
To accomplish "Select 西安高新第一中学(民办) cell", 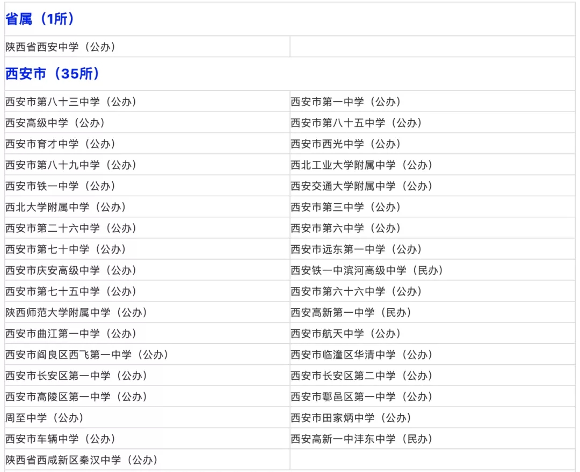I will (432, 312).
